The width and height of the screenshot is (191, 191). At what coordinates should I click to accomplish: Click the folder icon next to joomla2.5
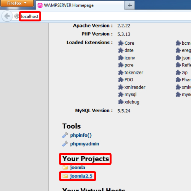(65, 176)
